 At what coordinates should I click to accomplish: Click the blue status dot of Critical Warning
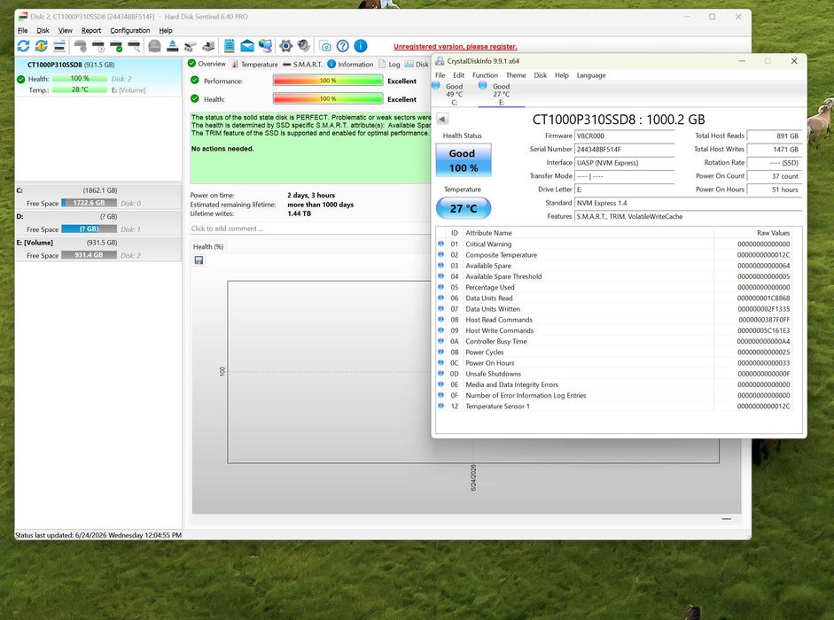click(441, 244)
